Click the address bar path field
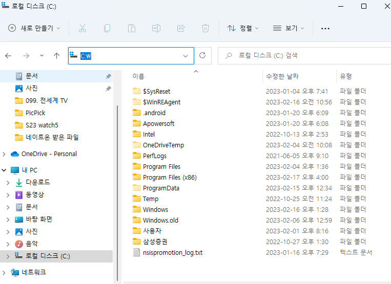The width and height of the screenshot is (391, 284). click(131, 56)
